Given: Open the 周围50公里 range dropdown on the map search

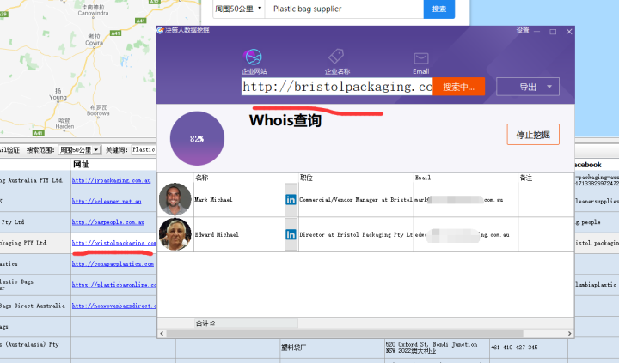Looking at the screenshot, I should coord(238,9).
